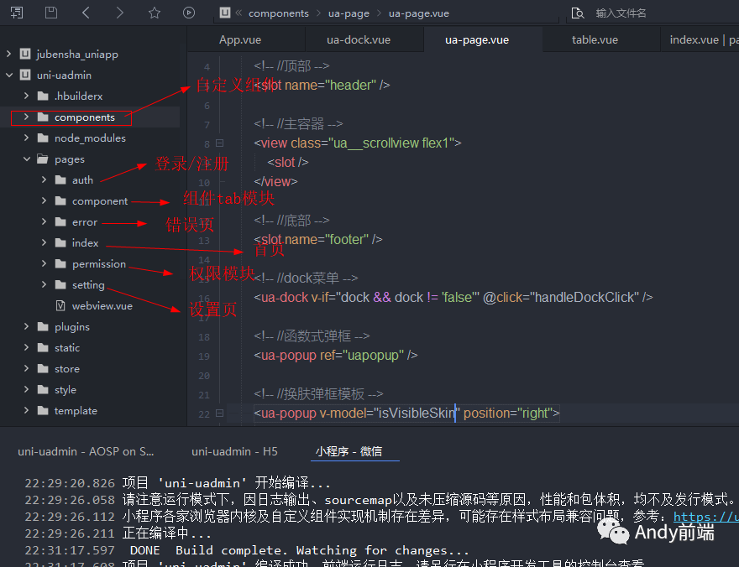Click the new file icon in toolbar
Image resolution: width=739 pixels, height=567 pixels.
[17, 13]
